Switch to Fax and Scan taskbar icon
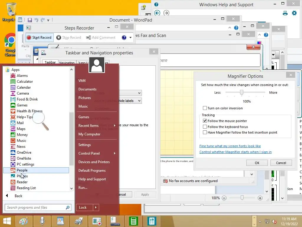Image resolution: width=302 pixels, height=227 pixels. [78, 221]
